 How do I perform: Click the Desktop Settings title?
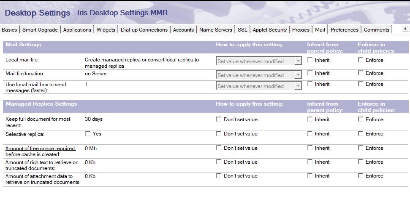pos(38,13)
